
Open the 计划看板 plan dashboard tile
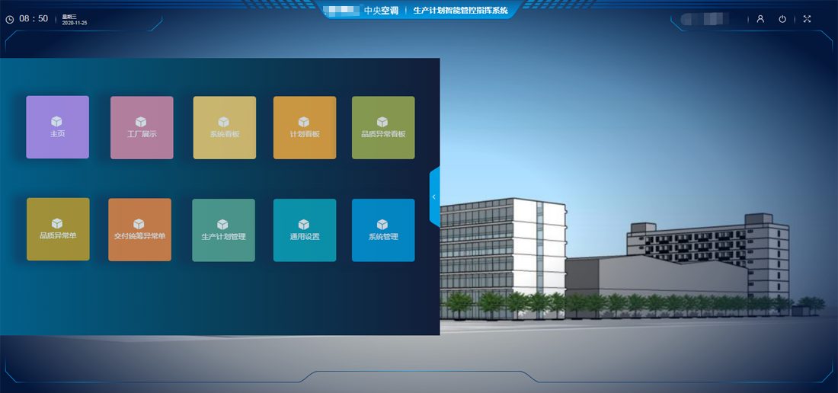(x=304, y=127)
